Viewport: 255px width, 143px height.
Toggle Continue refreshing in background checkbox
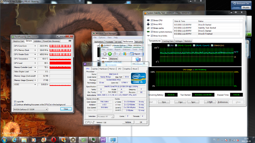coord(15,105)
